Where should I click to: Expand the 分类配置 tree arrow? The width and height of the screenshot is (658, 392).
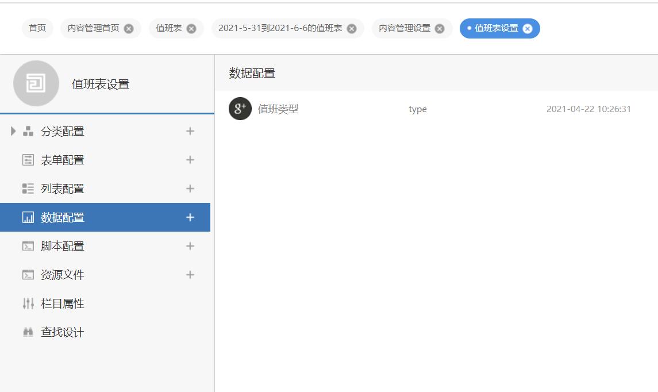click(x=14, y=132)
